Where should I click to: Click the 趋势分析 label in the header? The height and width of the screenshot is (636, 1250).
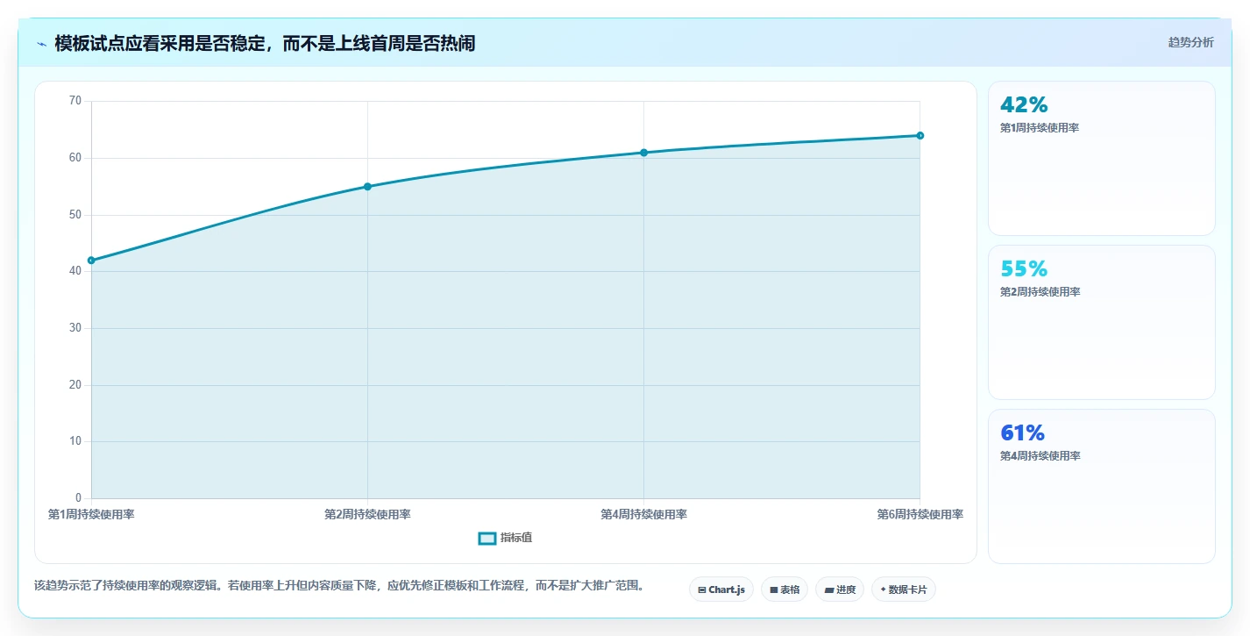click(x=1190, y=42)
